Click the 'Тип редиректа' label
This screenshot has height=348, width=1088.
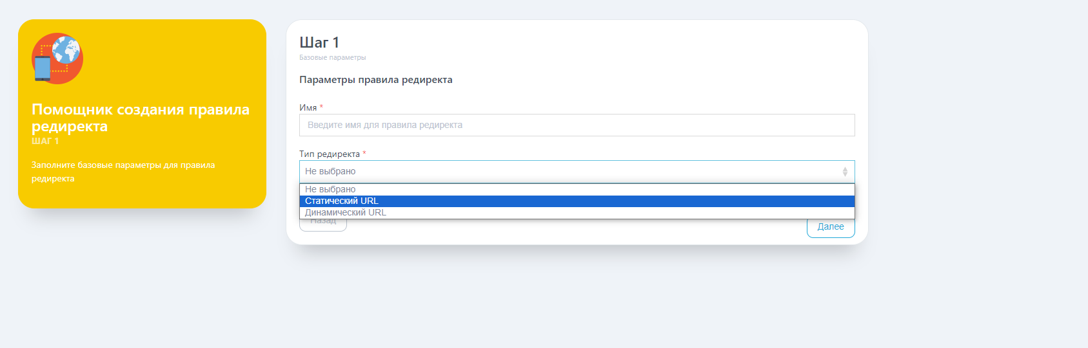pyautogui.click(x=329, y=154)
